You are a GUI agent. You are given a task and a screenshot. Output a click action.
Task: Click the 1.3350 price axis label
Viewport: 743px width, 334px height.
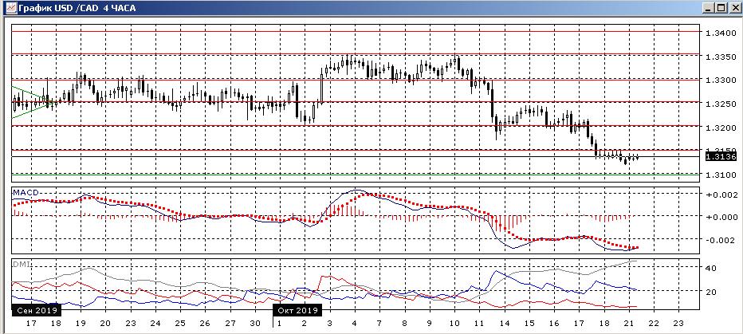click(x=721, y=57)
